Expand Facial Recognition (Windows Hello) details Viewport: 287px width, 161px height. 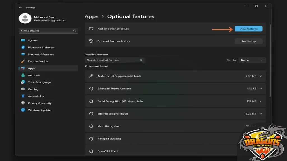coord(261,101)
